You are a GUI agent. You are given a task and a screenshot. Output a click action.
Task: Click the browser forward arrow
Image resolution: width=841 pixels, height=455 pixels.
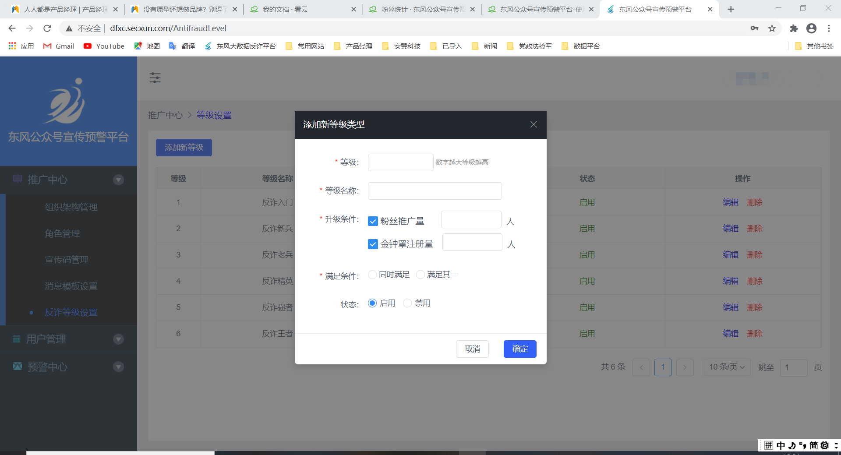point(29,28)
